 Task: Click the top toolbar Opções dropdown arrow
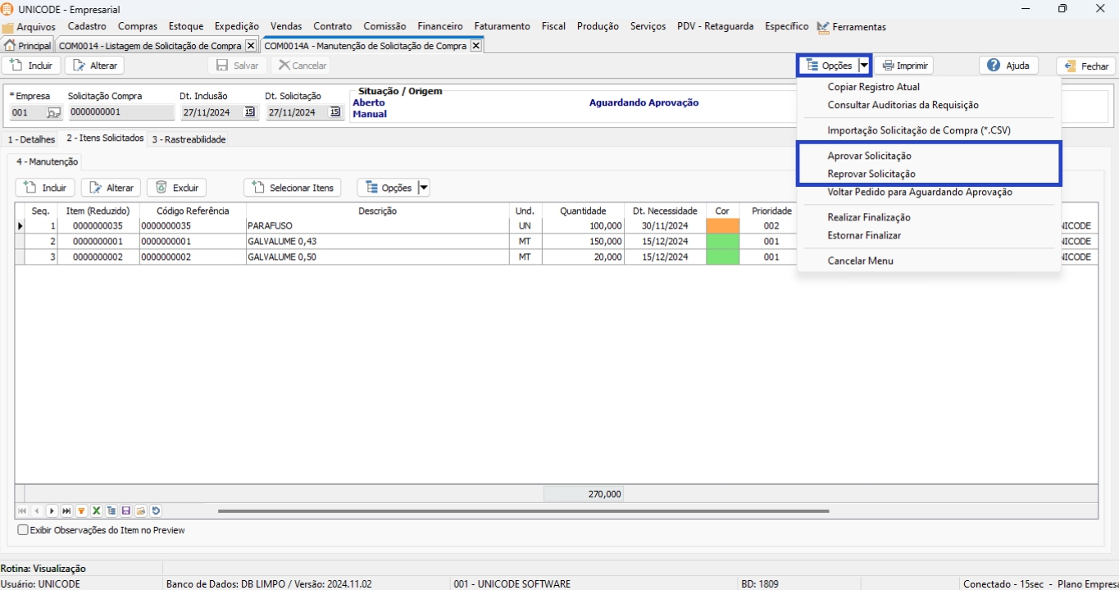(x=863, y=66)
